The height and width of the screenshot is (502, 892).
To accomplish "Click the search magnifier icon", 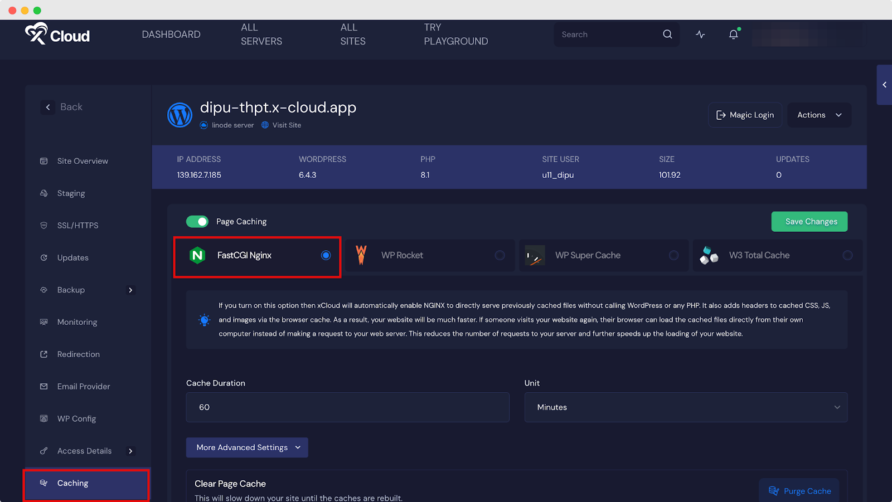I will tap(667, 35).
